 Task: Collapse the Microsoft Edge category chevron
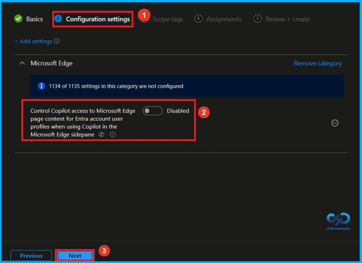click(22, 63)
